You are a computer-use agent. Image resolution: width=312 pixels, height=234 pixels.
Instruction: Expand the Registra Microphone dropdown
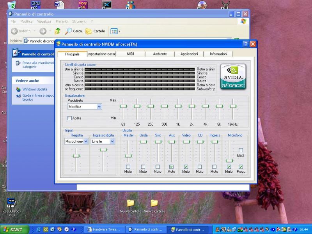86,142
